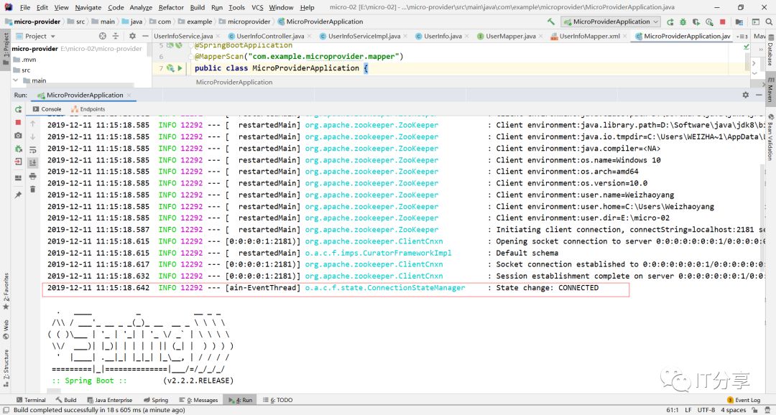Open Project panel gear settings

pos(132,36)
